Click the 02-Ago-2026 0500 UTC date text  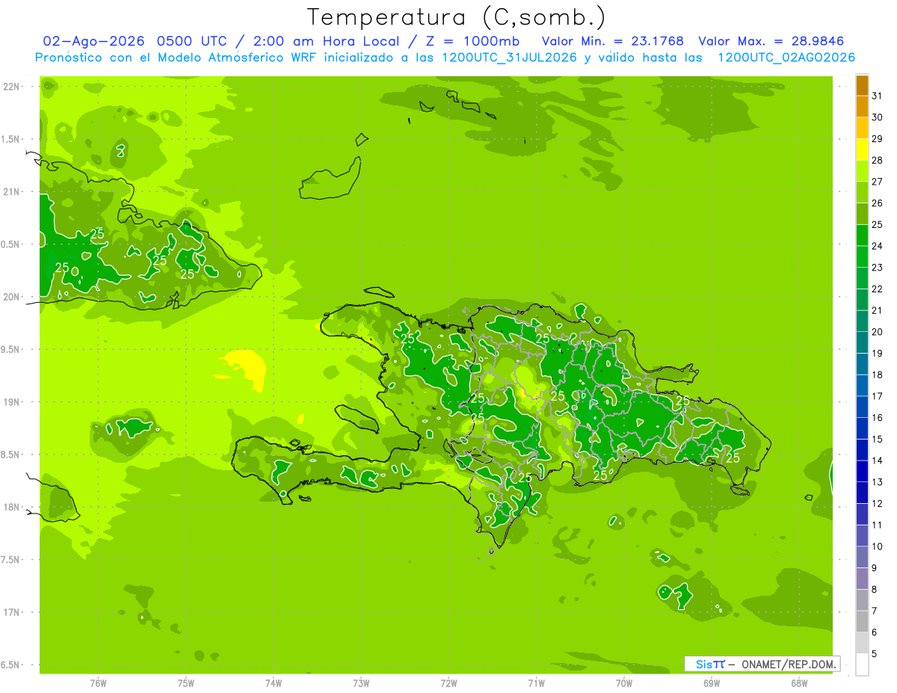[x=135, y=41]
